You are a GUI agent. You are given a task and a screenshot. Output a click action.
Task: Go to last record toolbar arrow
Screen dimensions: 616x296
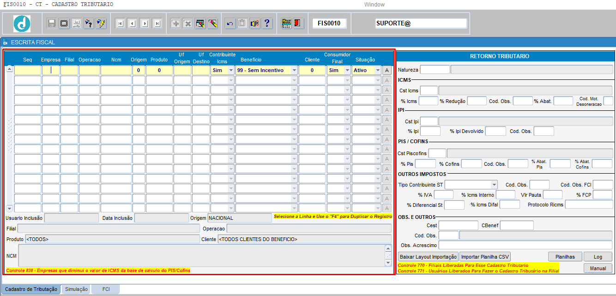pyautogui.click(x=157, y=24)
